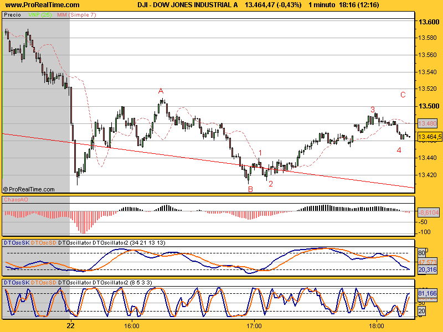This screenshot has height=332, width=443.
Task: Click the 16:00 time axis label
Action: [132, 326]
